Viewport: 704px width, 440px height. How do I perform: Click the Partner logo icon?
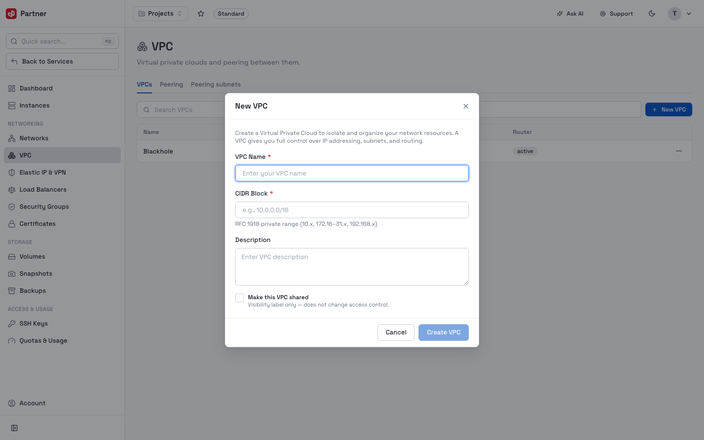pyautogui.click(x=11, y=14)
